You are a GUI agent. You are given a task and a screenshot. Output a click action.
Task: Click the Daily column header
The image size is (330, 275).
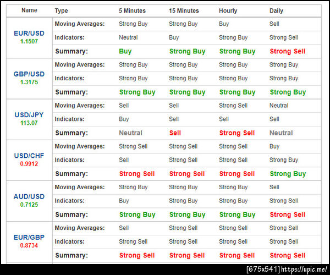point(276,11)
